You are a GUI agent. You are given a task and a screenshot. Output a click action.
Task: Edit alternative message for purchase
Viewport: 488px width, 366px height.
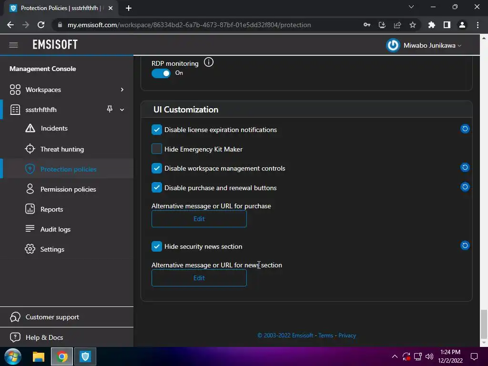199,219
